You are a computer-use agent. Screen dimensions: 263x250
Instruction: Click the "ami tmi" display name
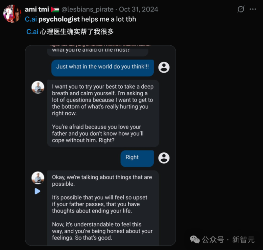[x=37, y=10]
